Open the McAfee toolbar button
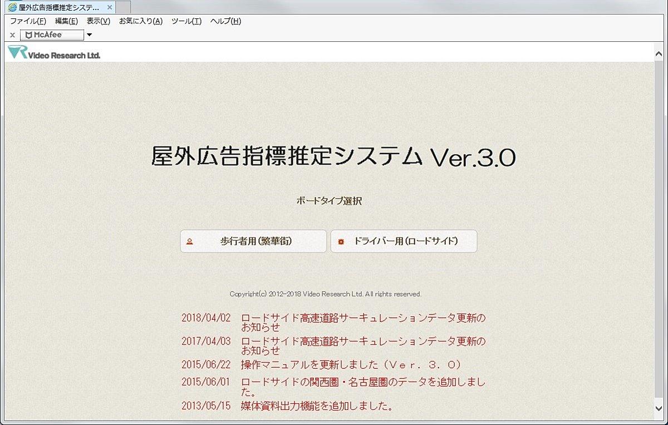The width and height of the screenshot is (668, 425). point(52,35)
